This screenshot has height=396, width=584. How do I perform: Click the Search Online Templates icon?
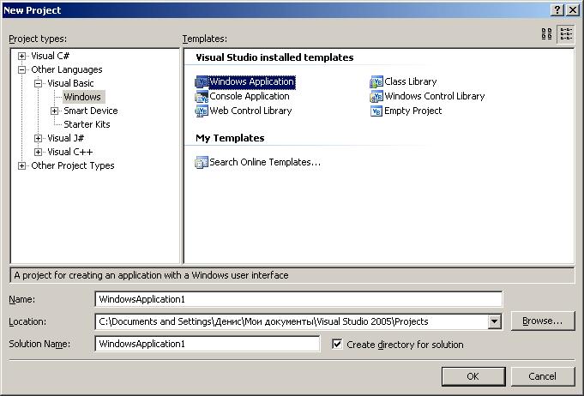pyautogui.click(x=202, y=162)
